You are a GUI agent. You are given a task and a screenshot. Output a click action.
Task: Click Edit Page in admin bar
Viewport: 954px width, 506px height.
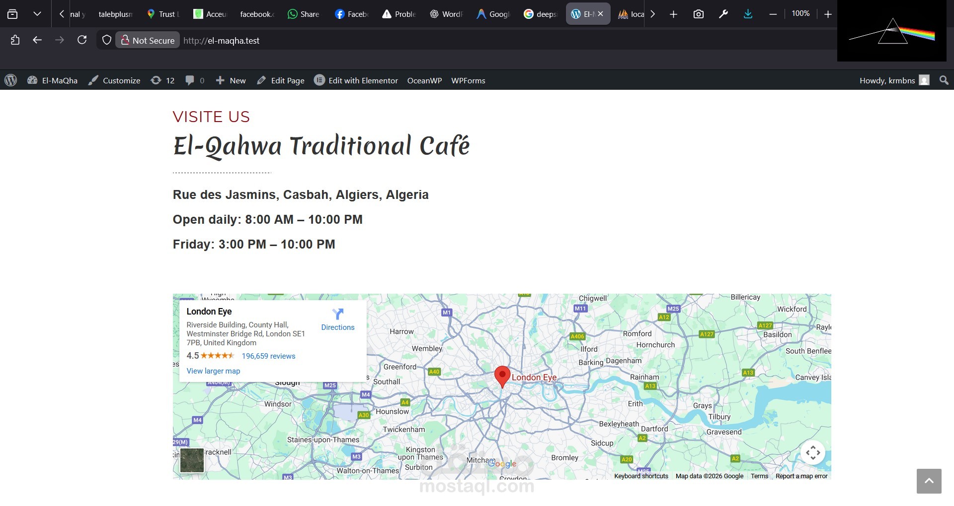[x=281, y=80]
